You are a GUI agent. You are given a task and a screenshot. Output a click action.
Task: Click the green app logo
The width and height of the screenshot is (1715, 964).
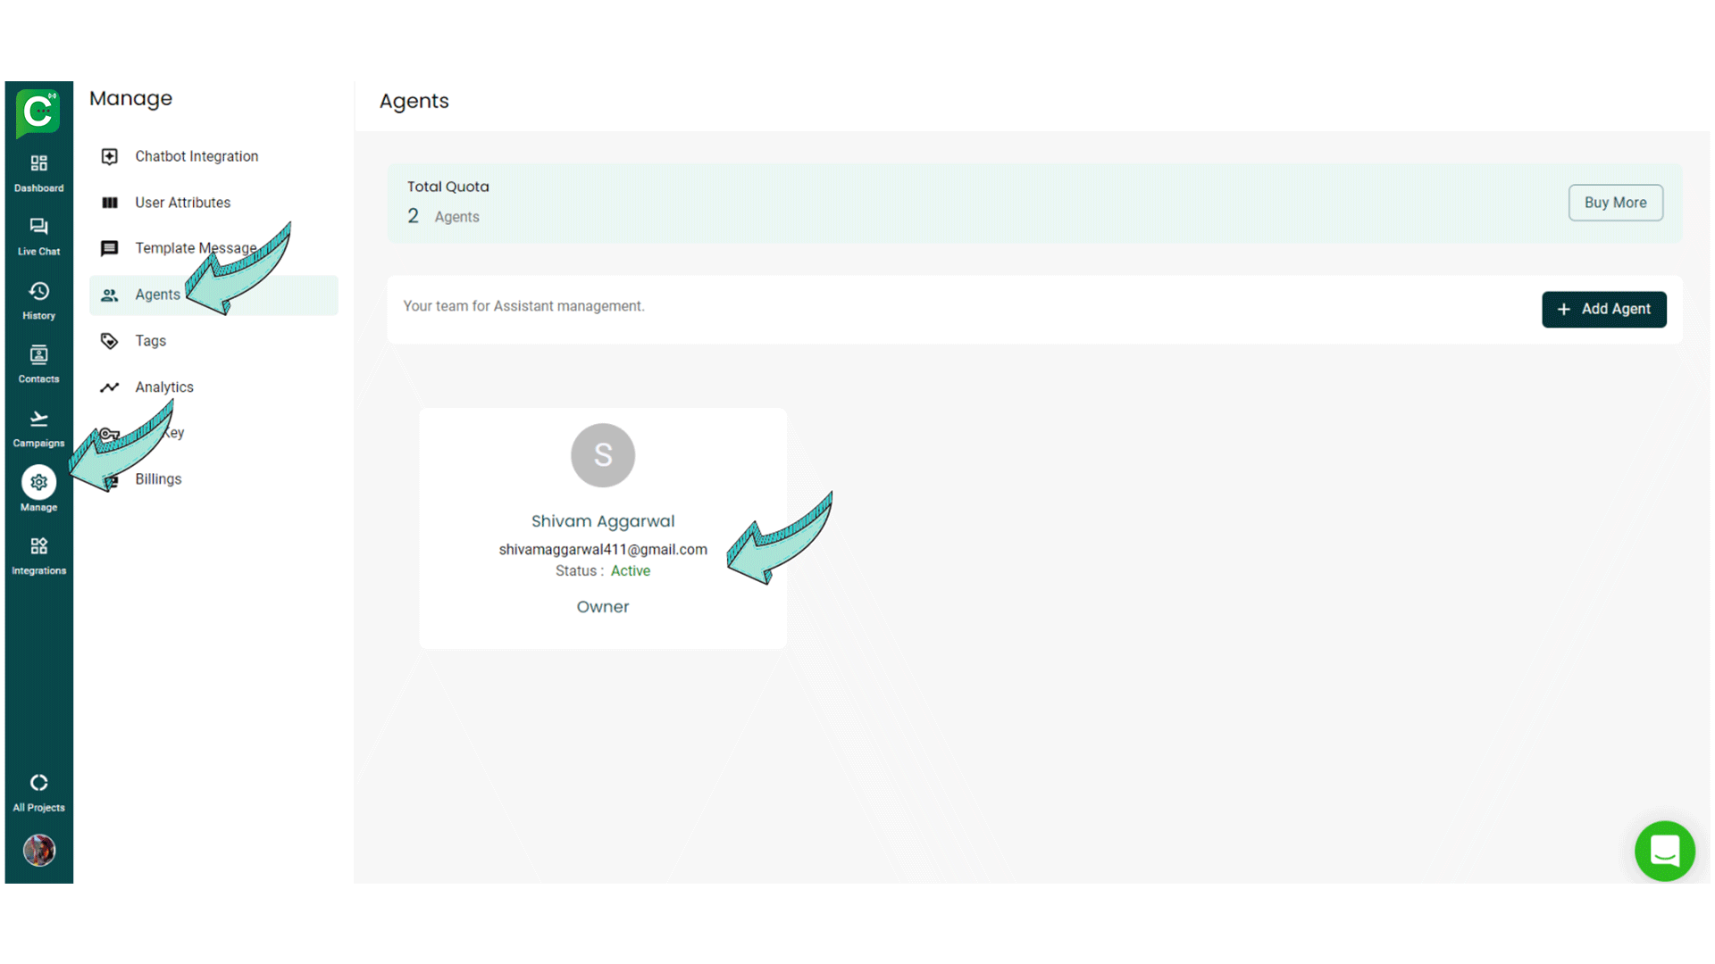coord(38,112)
